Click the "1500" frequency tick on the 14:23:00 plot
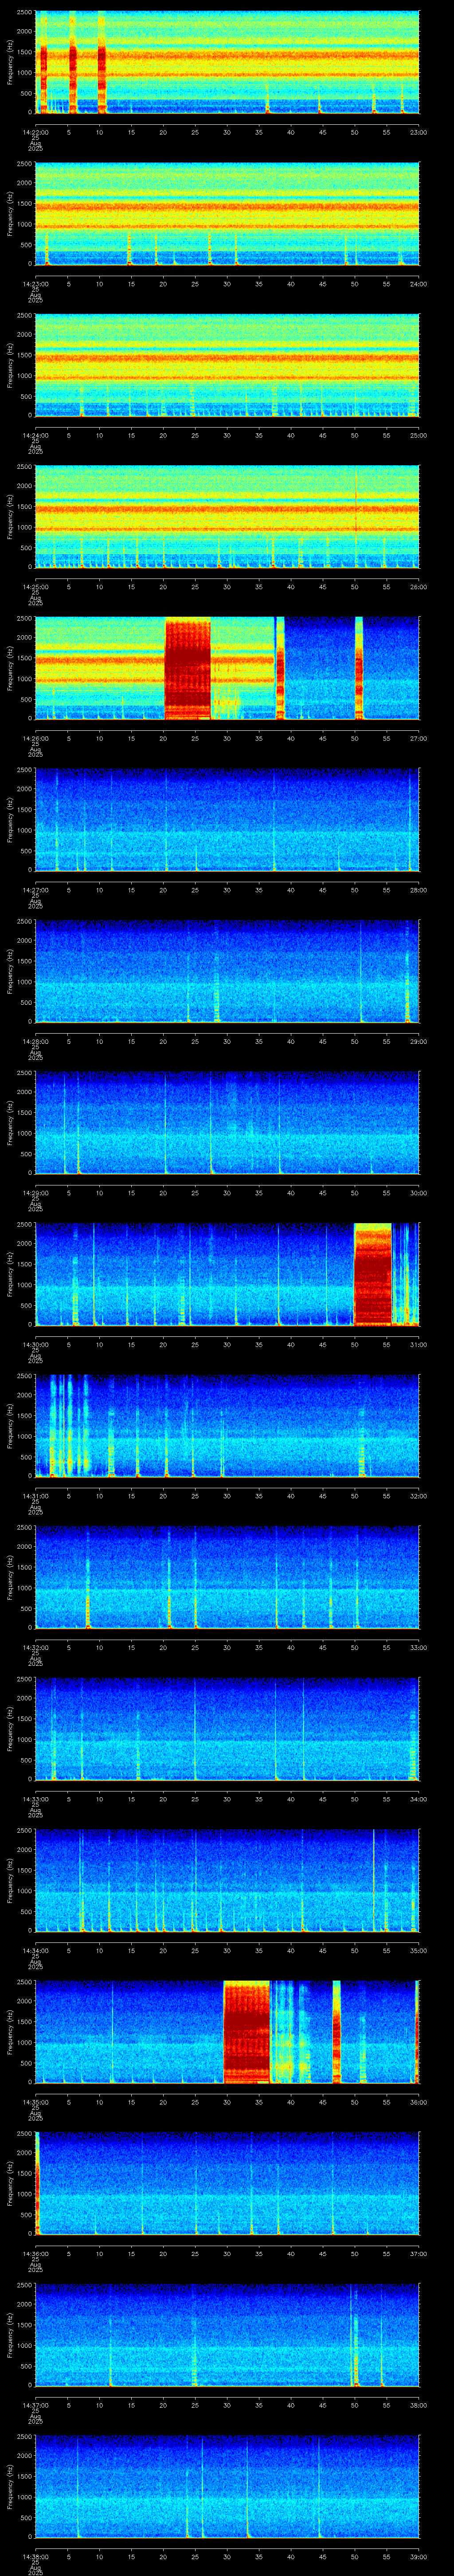Viewport: 454px width, 2576px height. [x=24, y=204]
